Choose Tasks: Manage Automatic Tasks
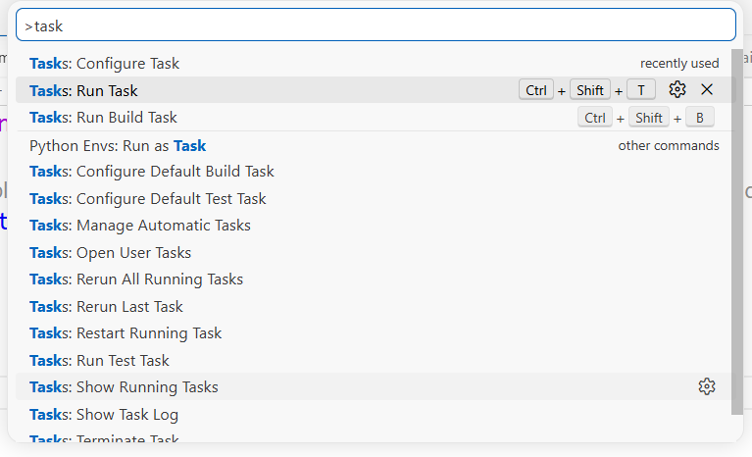 click(376, 226)
